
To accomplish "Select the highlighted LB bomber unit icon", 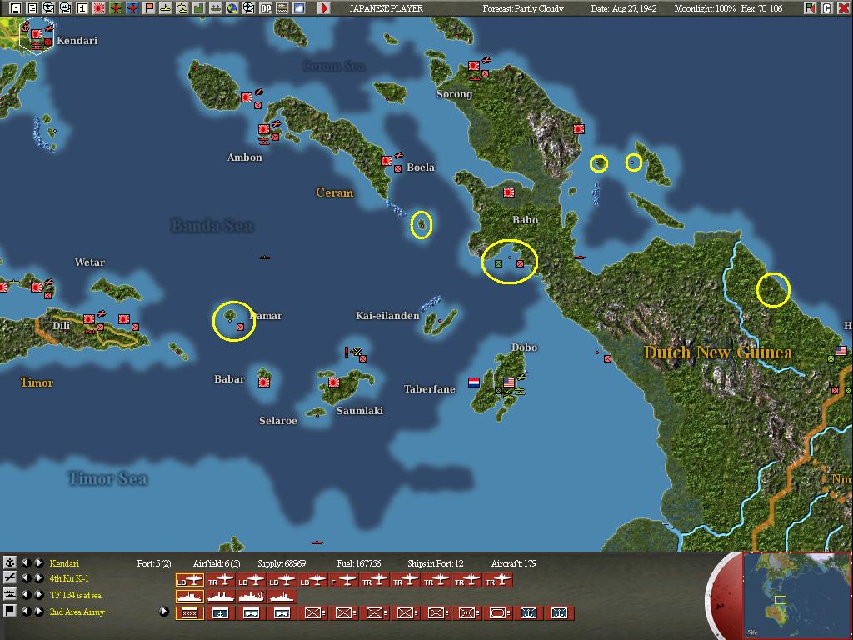I will pos(189,581).
